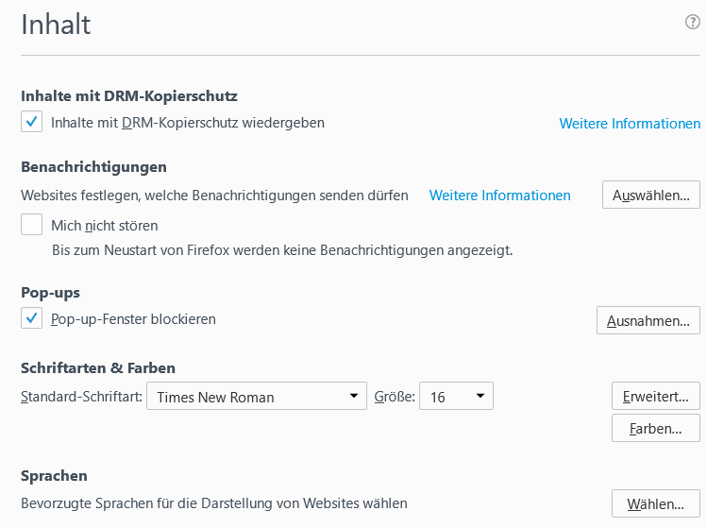This screenshot has height=528, width=707.
Task: Click the value 16 in the Größe dropdown
Action: point(438,397)
